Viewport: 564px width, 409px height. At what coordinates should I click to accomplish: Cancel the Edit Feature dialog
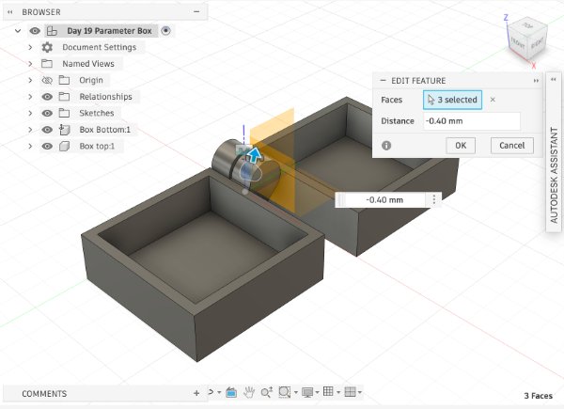pos(512,146)
